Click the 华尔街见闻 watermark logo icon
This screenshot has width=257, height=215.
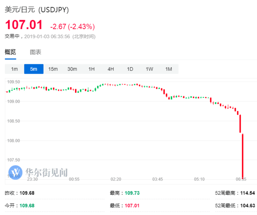16,172
